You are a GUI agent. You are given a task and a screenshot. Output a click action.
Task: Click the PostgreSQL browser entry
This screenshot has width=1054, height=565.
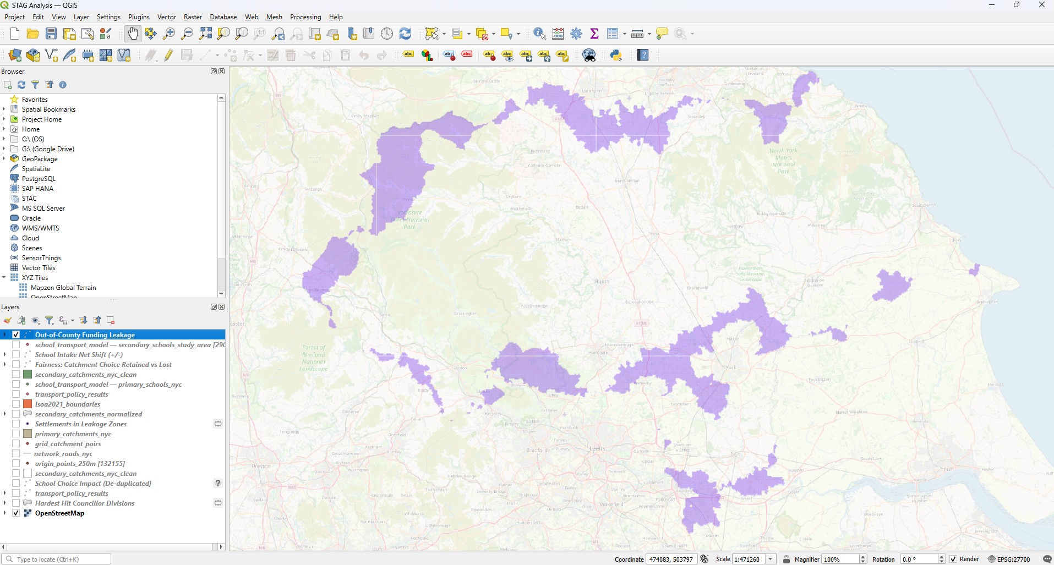pos(39,179)
